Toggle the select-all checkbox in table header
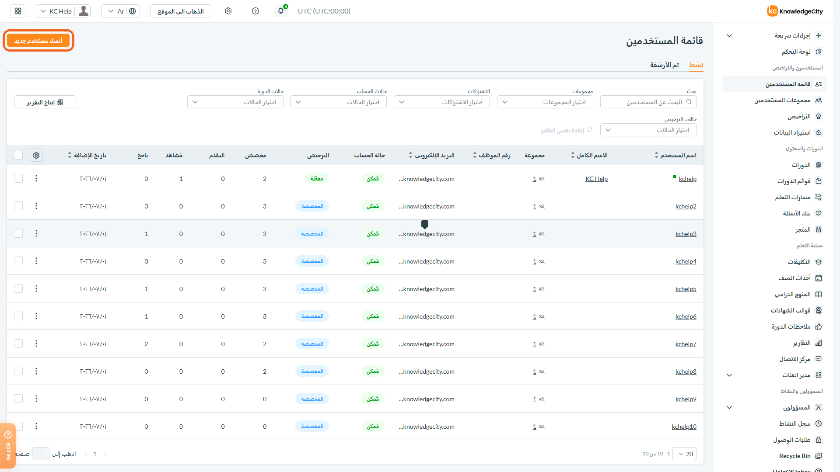The height and width of the screenshot is (472, 840). coord(18,155)
